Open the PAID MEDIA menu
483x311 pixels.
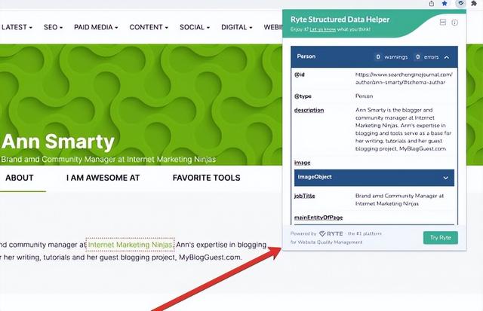(x=96, y=27)
